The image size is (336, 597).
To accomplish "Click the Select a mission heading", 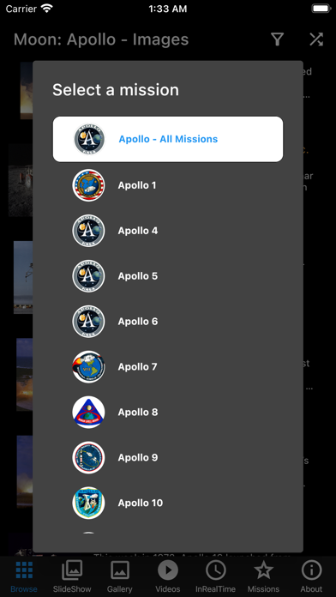I will [116, 90].
